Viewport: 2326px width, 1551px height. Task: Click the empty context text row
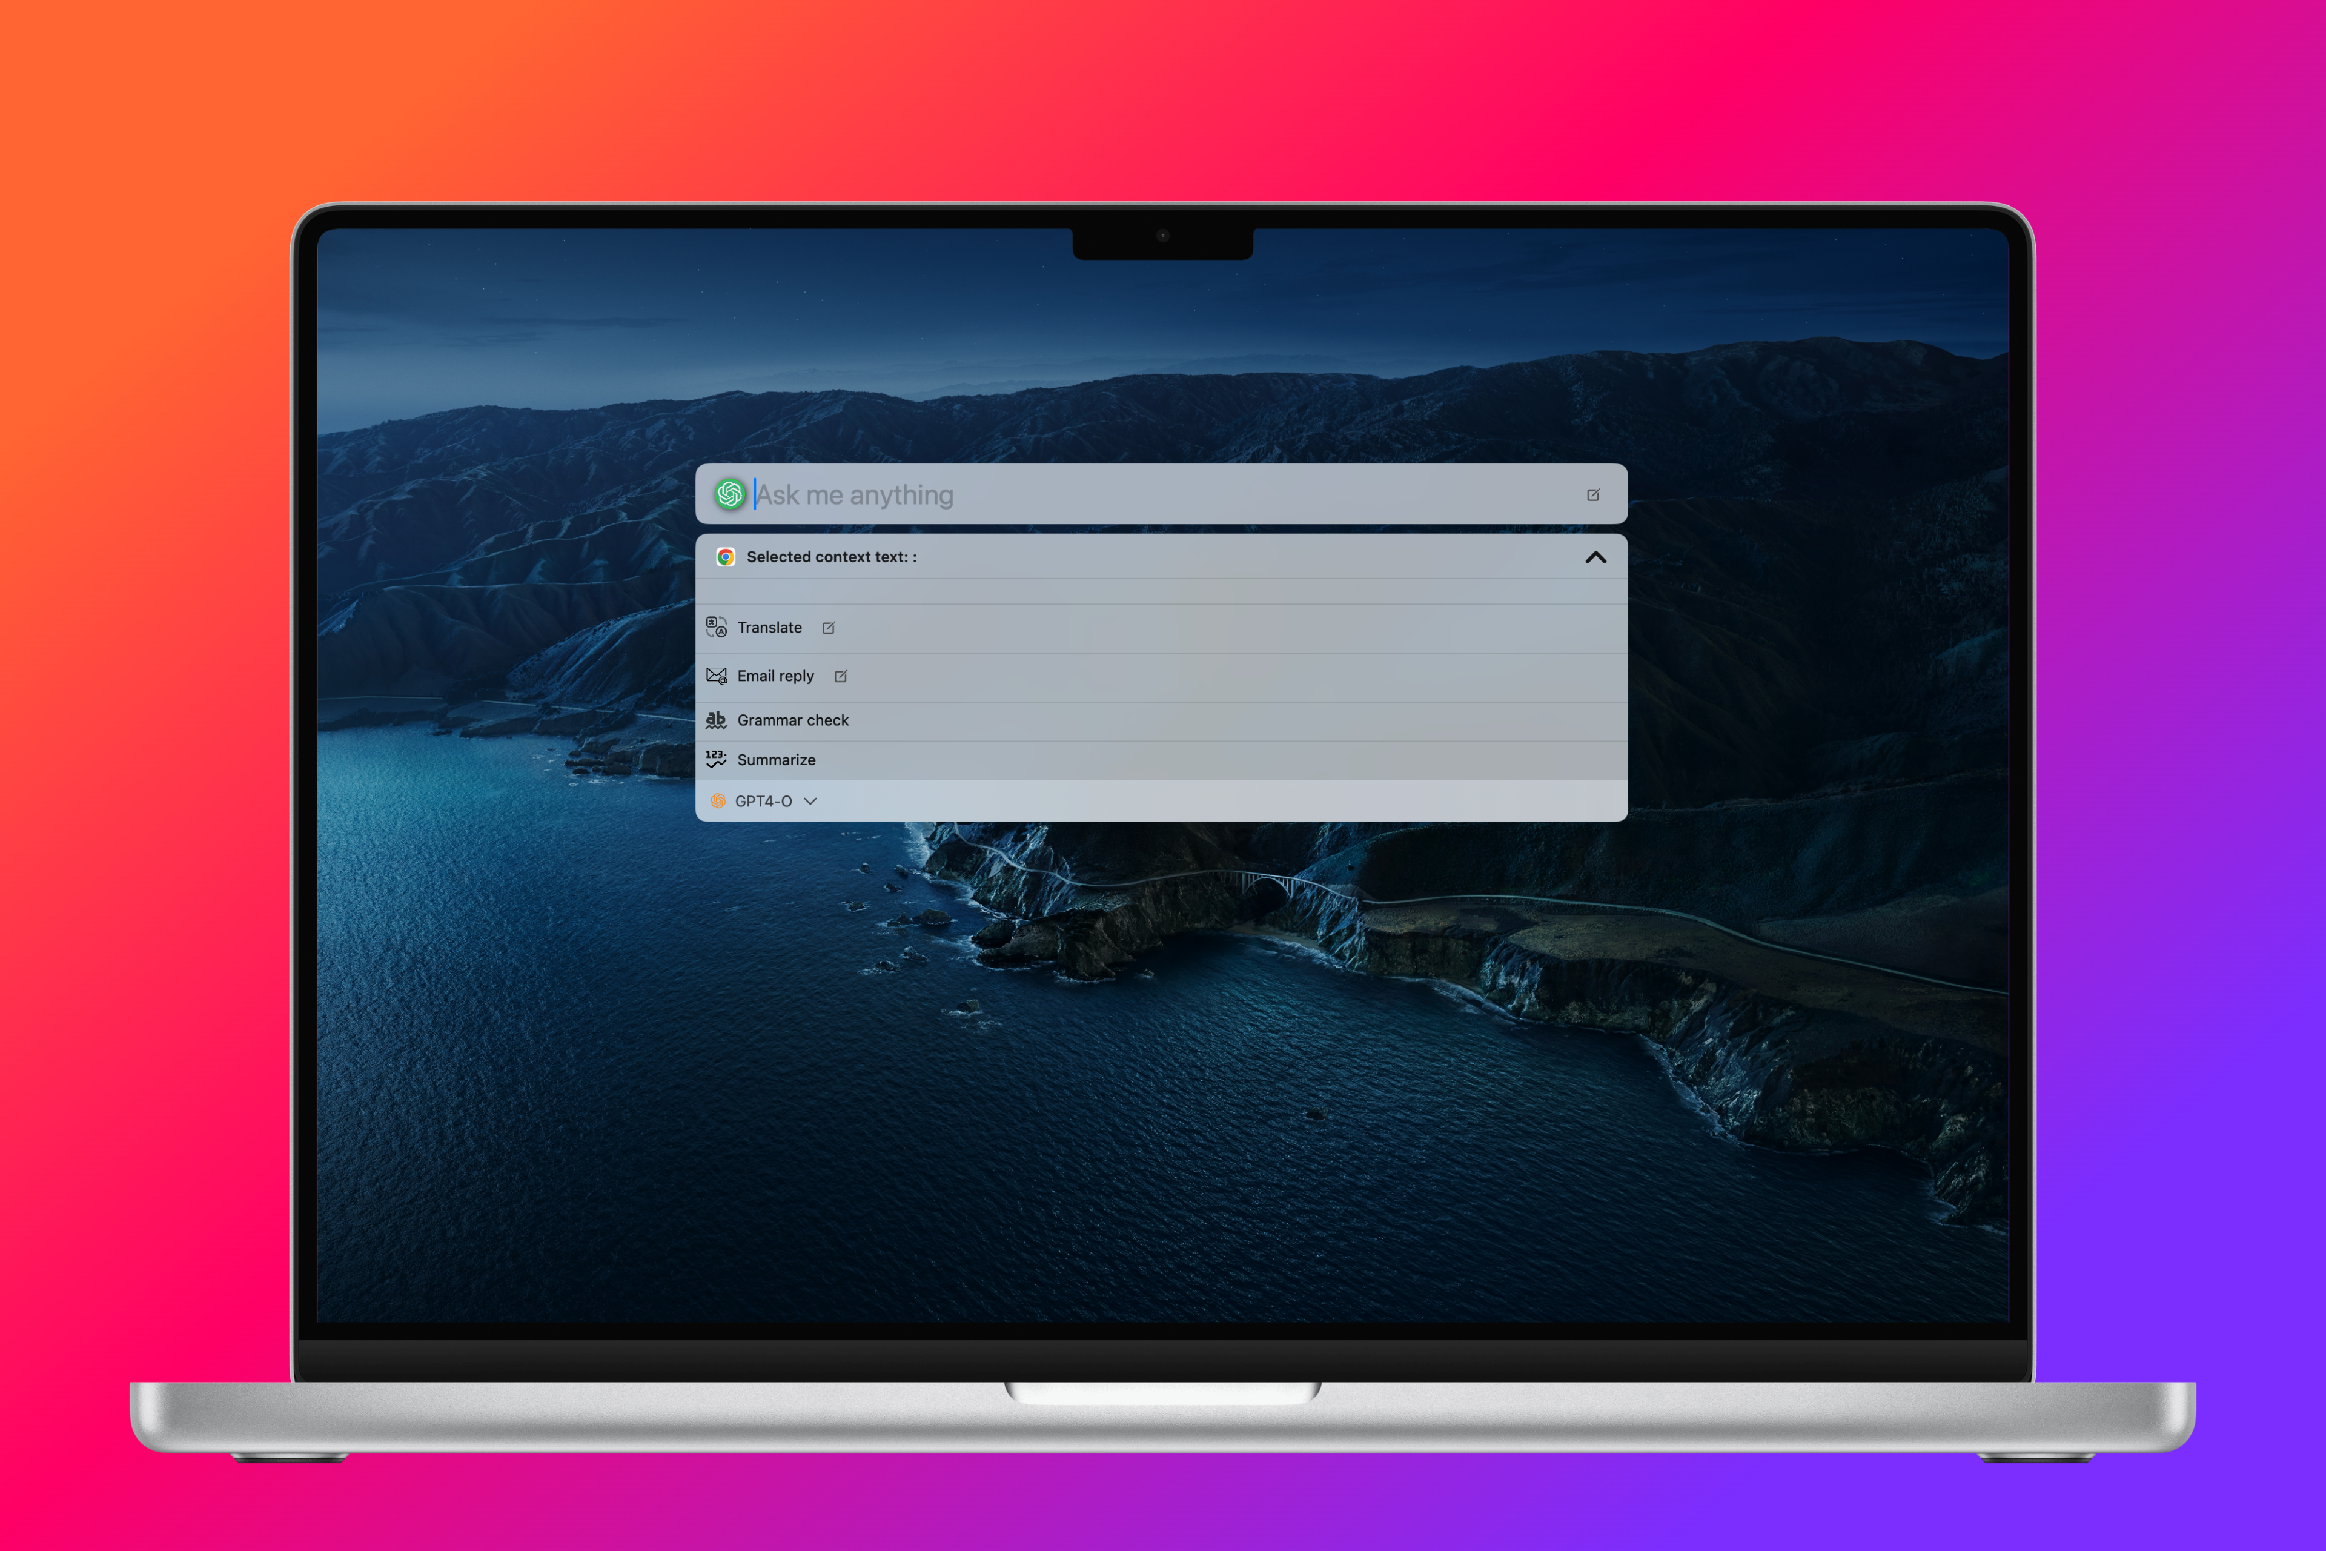click(1161, 591)
